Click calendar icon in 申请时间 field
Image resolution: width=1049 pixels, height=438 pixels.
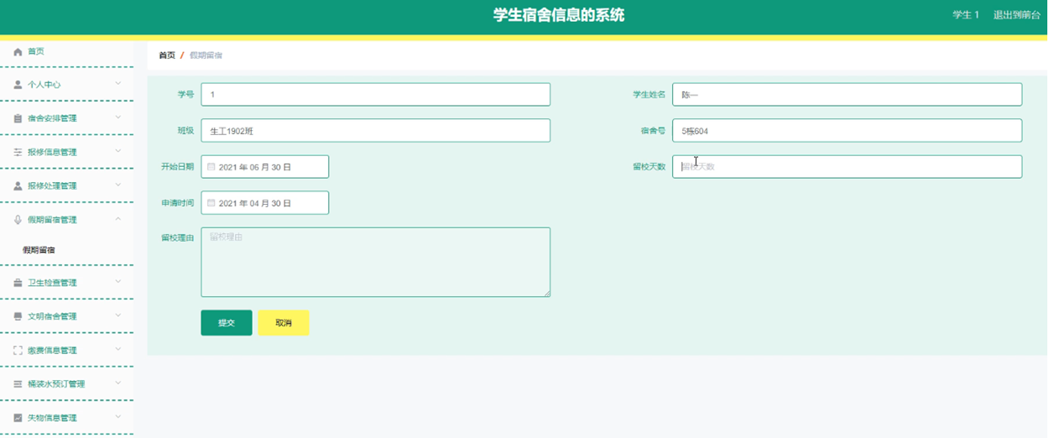click(211, 203)
